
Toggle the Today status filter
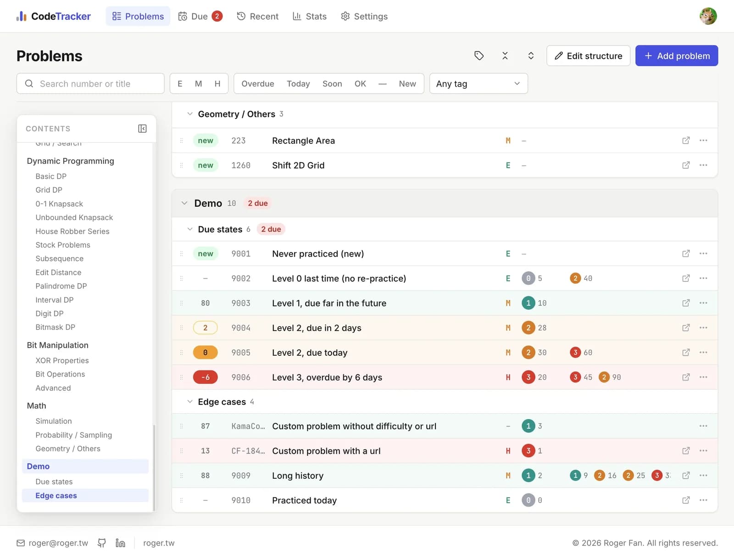point(298,84)
